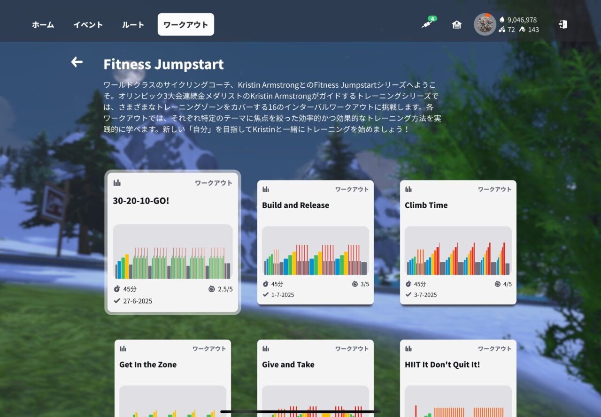Open the Climb Time workout title
The height and width of the screenshot is (417, 601).
tap(426, 205)
